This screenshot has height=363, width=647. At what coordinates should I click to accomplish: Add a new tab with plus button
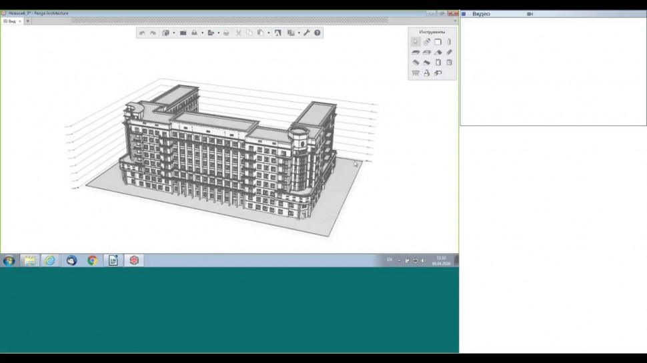(x=27, y=21)
